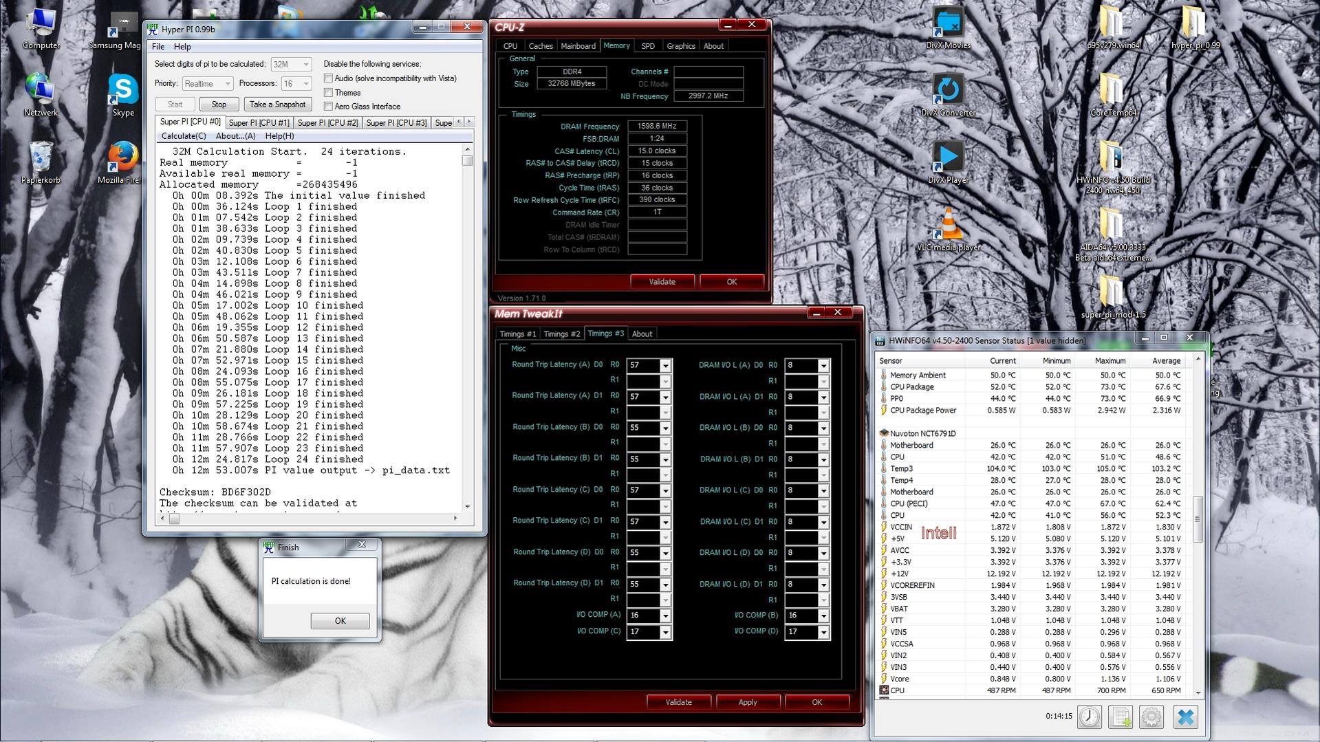This screenshot has height=742, width=1320.
Task: Switch to Timings #1 tab in Mem TweakIt
Action: (517, 334)
